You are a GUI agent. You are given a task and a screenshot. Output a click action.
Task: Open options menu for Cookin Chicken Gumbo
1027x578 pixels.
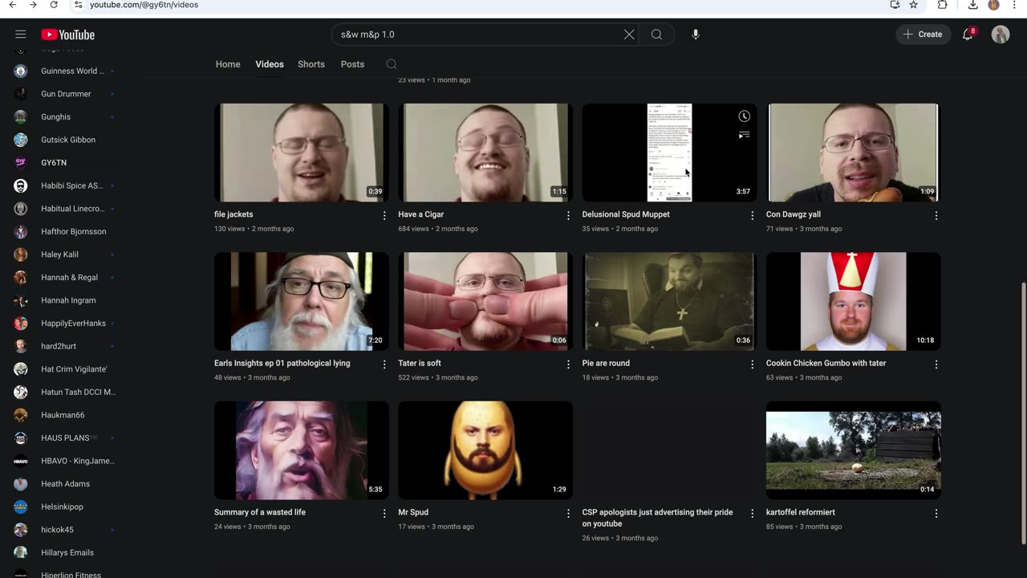point(936,364)
